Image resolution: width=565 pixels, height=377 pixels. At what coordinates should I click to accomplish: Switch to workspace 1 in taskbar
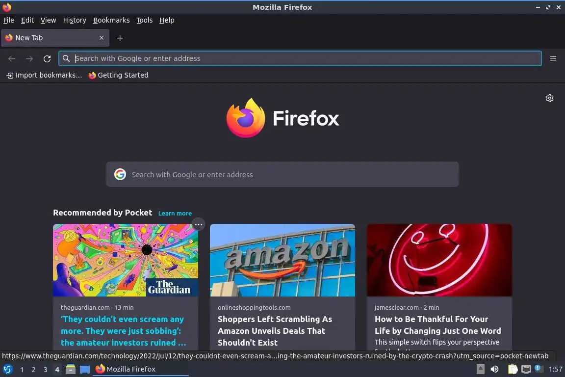coord(22,370)
